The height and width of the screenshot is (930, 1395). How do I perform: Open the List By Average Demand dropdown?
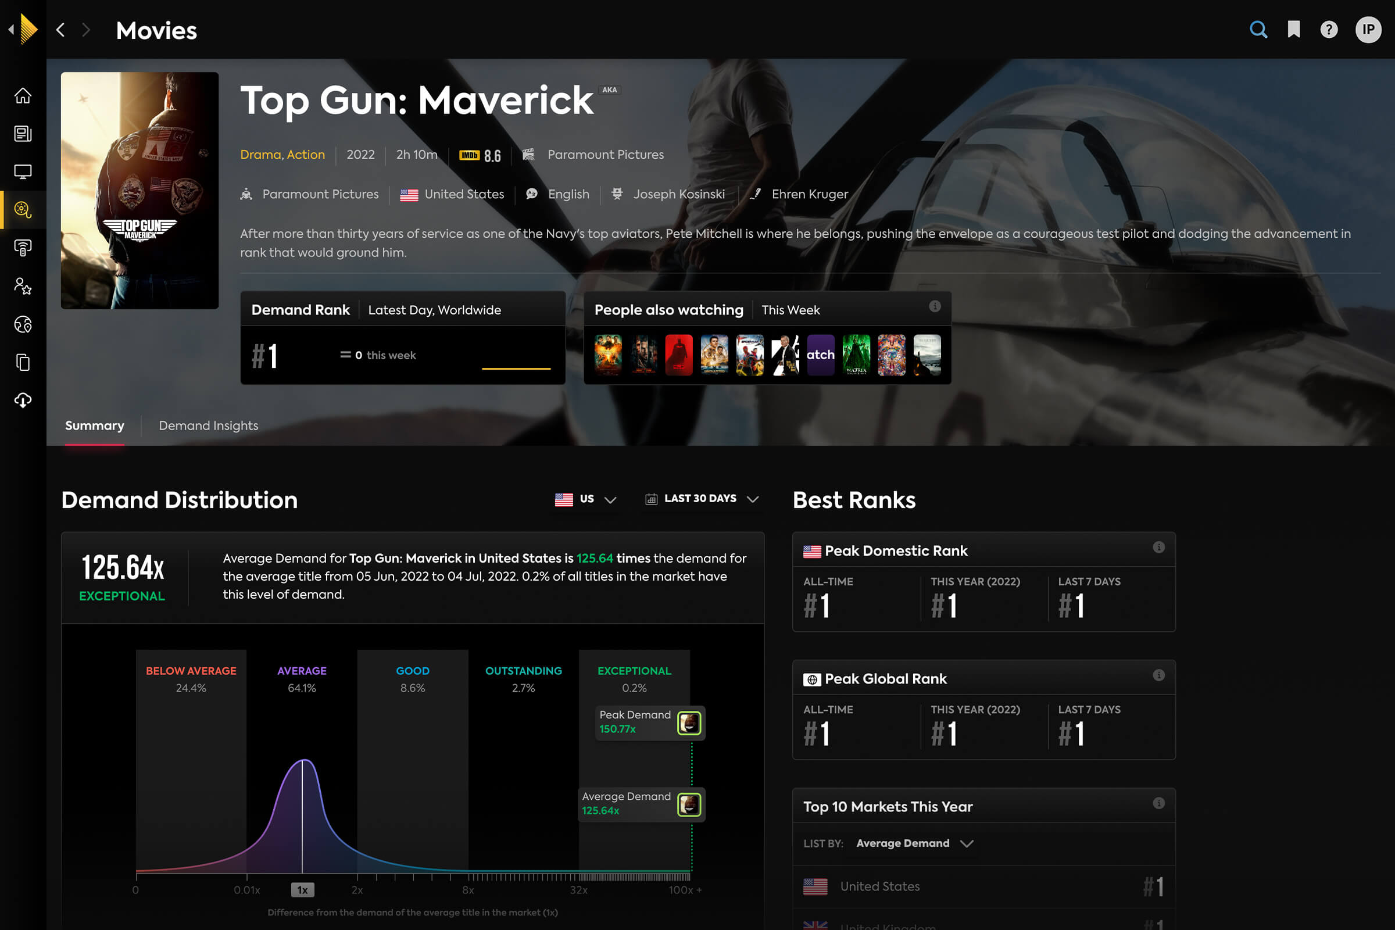914,843
